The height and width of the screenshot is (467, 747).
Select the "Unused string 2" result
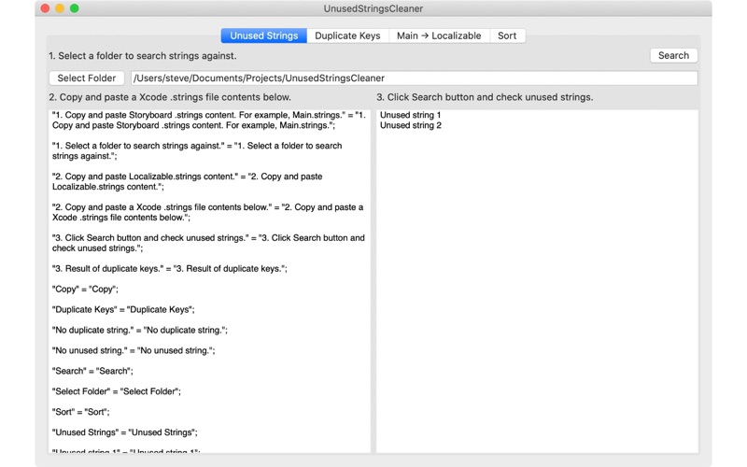[x=411, y=125]
